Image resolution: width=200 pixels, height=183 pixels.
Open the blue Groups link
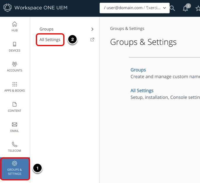click(x=138, y=70)
